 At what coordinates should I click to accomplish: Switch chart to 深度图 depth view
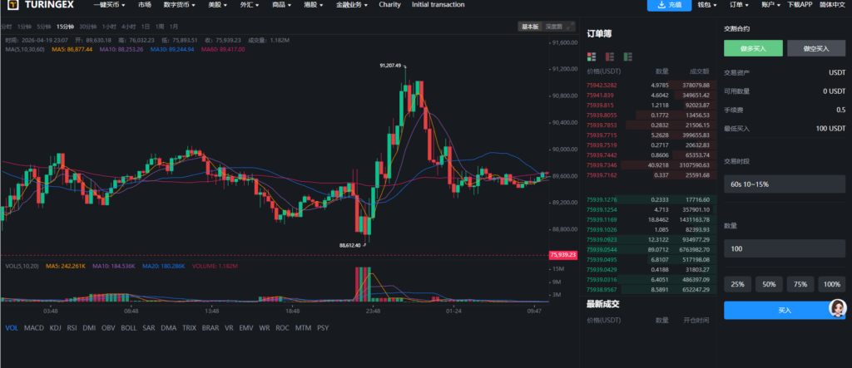(x=553, y=27)
